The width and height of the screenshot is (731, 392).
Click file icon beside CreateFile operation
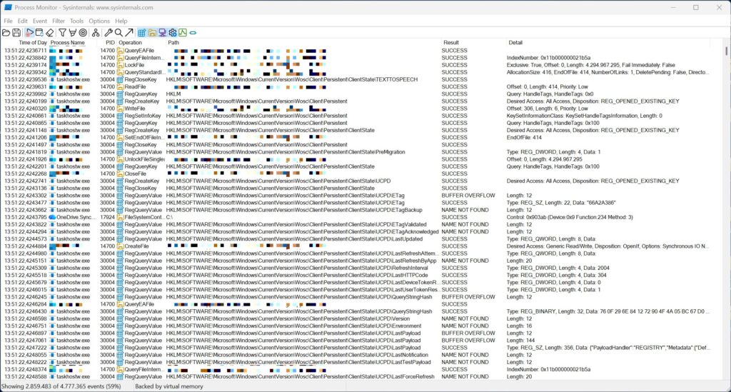pyautogui.click(x=120, y=246)
